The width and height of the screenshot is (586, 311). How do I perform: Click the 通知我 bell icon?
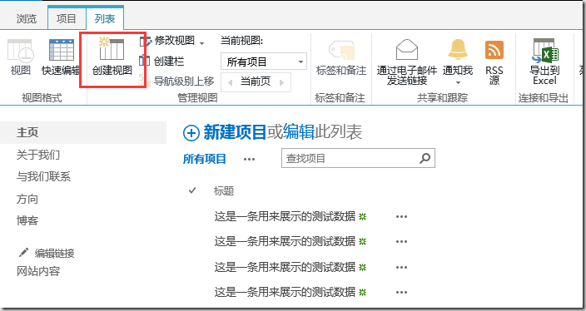(x=458, y=49)
